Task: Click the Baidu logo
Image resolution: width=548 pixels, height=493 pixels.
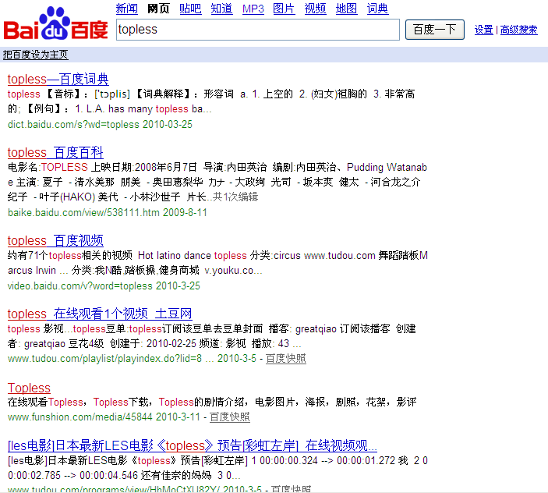Action: tap(55, 23)
